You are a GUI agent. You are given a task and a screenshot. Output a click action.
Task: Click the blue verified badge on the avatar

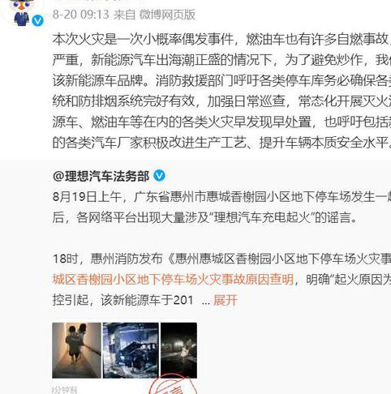[38, 20]
